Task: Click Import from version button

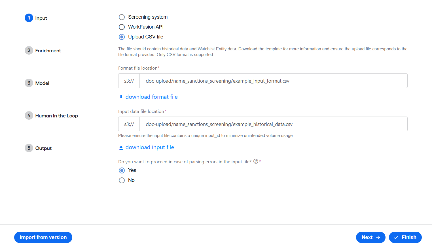Action: (43, 237)
